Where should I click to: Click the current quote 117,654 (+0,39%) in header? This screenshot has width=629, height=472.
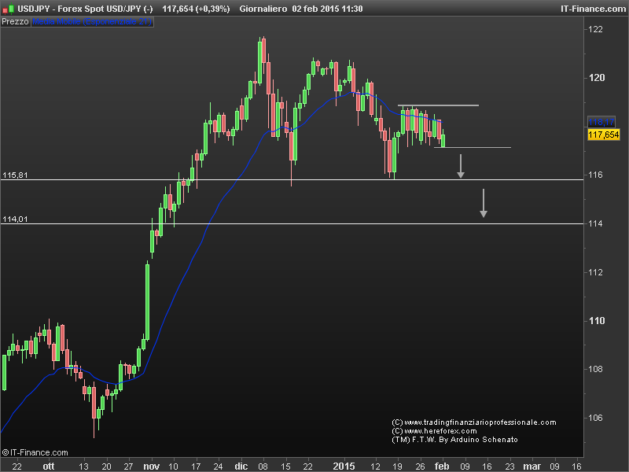pyautogui.click(x=196, y=9)
